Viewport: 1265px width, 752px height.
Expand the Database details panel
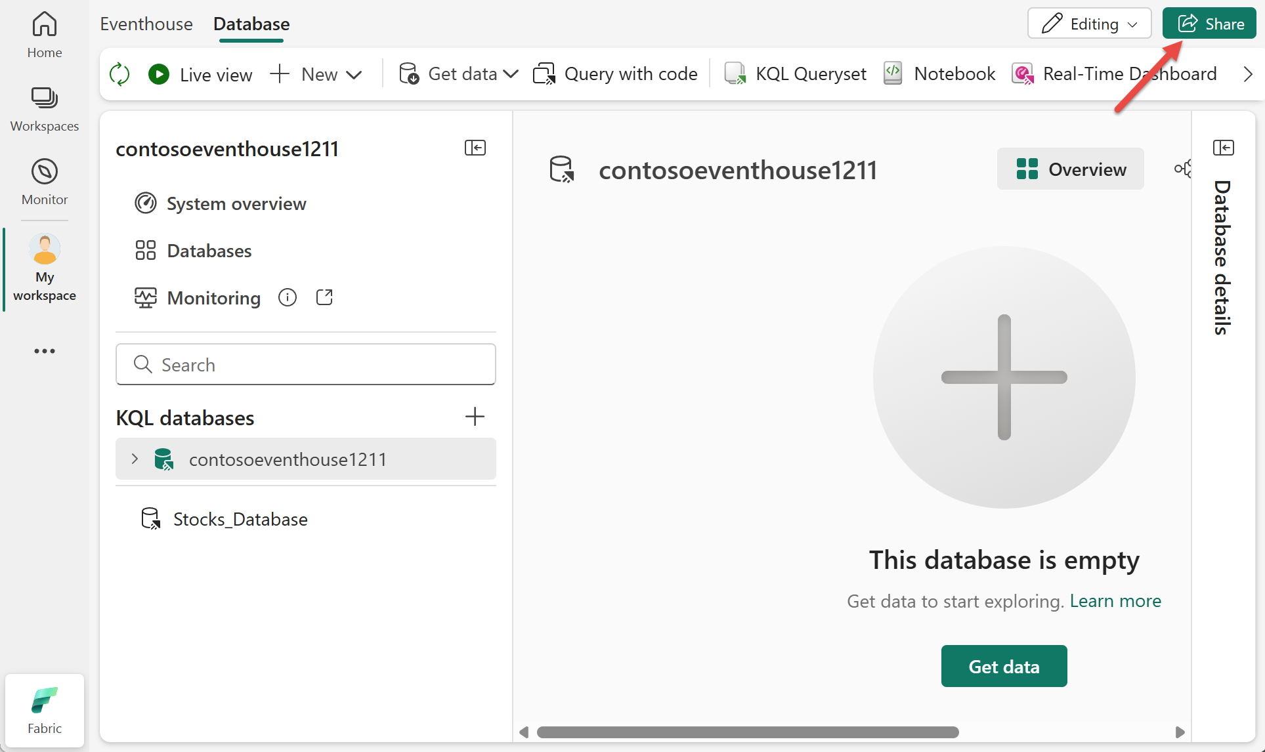click(x=1223, y=148)
